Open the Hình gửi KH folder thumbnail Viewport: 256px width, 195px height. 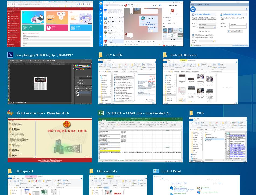tap(45, 185)
